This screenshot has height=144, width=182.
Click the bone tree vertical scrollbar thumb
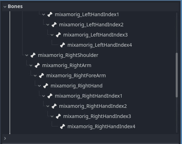(177, 75)
